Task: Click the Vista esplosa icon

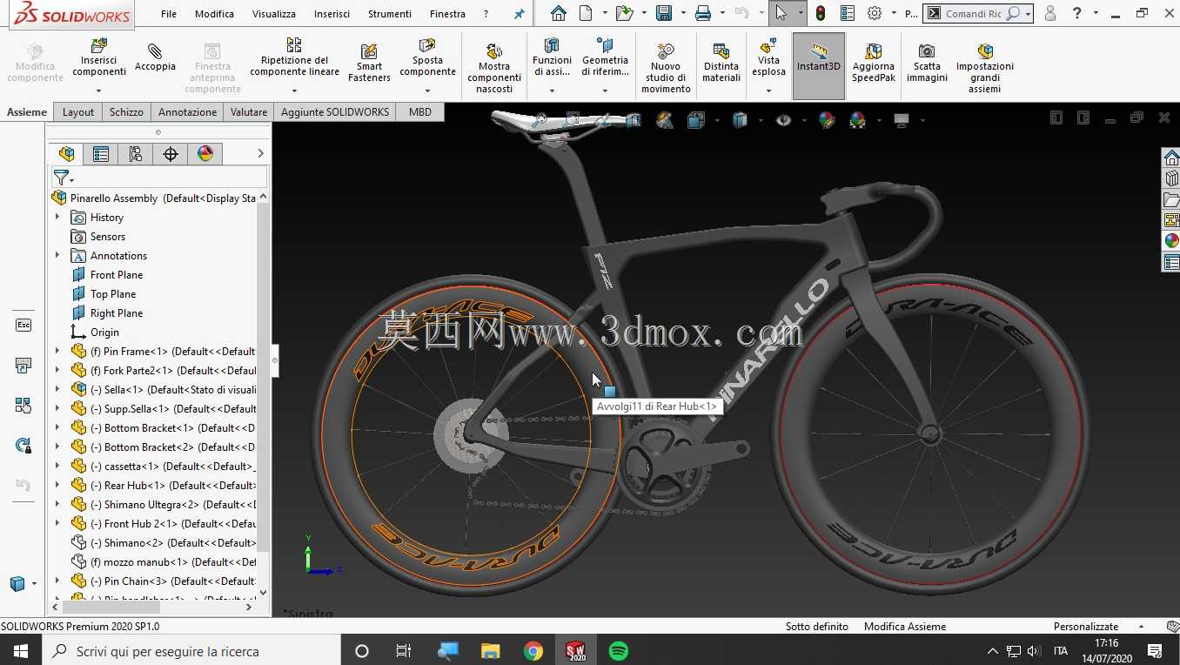Action: click(x=768, y=45)
